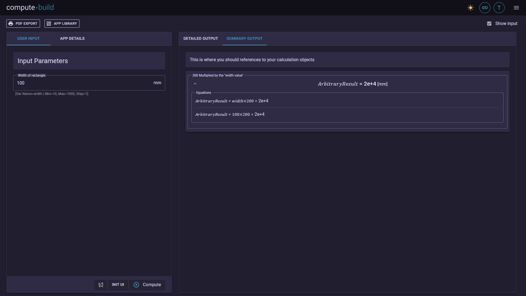Click the sync-disabled icon button

pos(101,285)
